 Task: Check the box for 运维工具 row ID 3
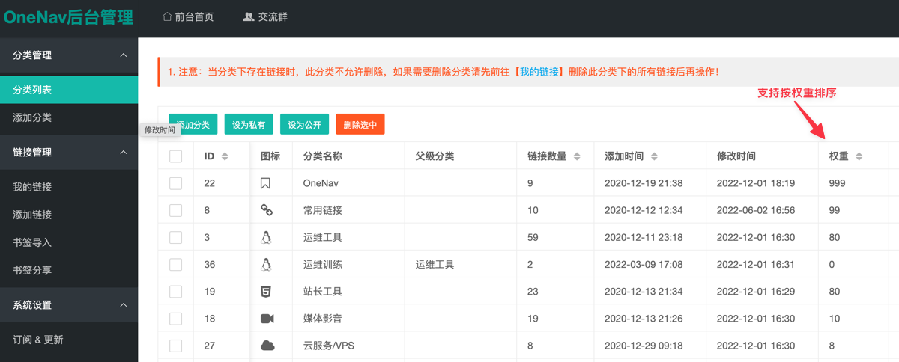[x=176, y=237]
